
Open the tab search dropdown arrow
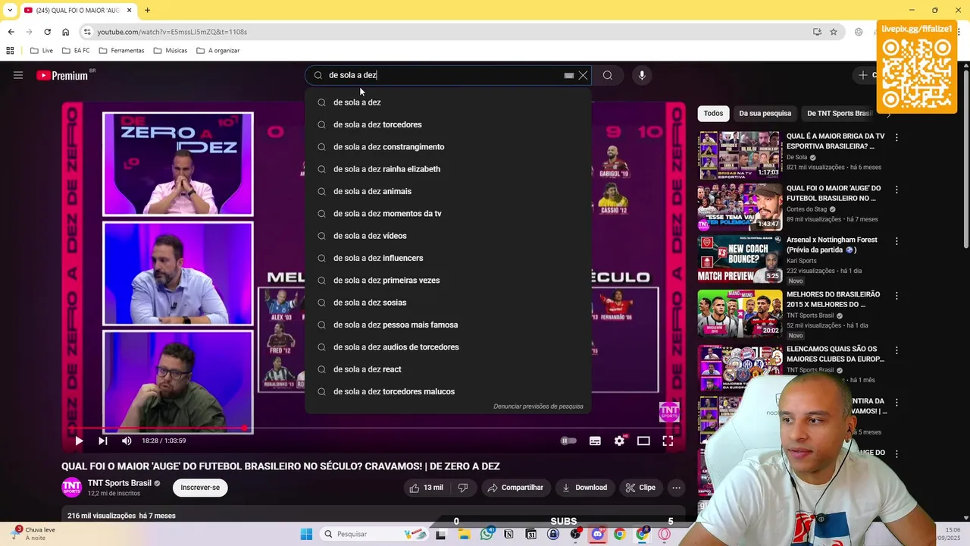click(x=10, y=10)
